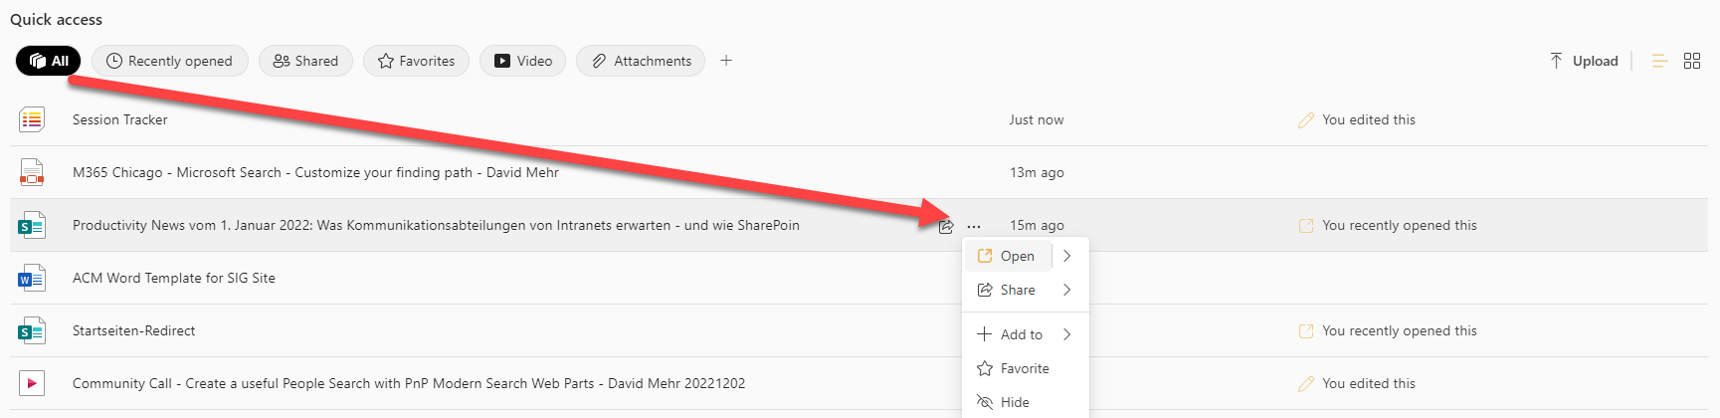The width and height of the screenshot is (1720, 418).
Task: Click the Word icon beside ACM Word Template
Action: pyautogui.click(x=32, y=278)
